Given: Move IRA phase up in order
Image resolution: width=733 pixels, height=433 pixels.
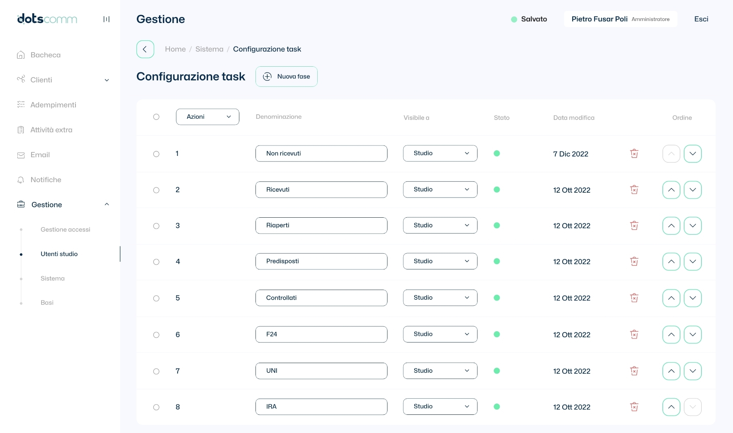Looking at the screenshot, I should pyautogui.click(x=671, y=407).
